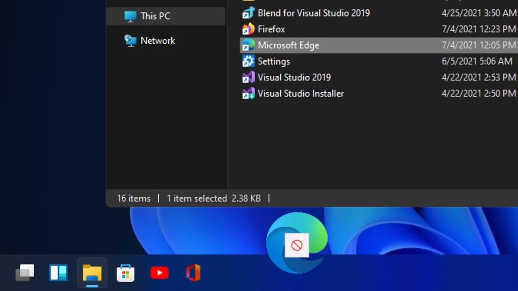The height and width of the screenshot is (291, 518).
Task: Open Task View from the taskbar
Action: coord(25,273)
